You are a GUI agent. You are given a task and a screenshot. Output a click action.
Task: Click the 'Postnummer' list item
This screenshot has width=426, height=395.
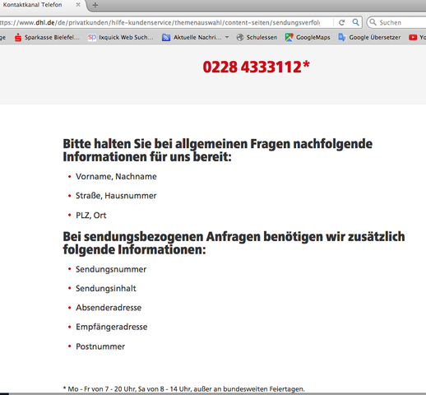[100, 346]
